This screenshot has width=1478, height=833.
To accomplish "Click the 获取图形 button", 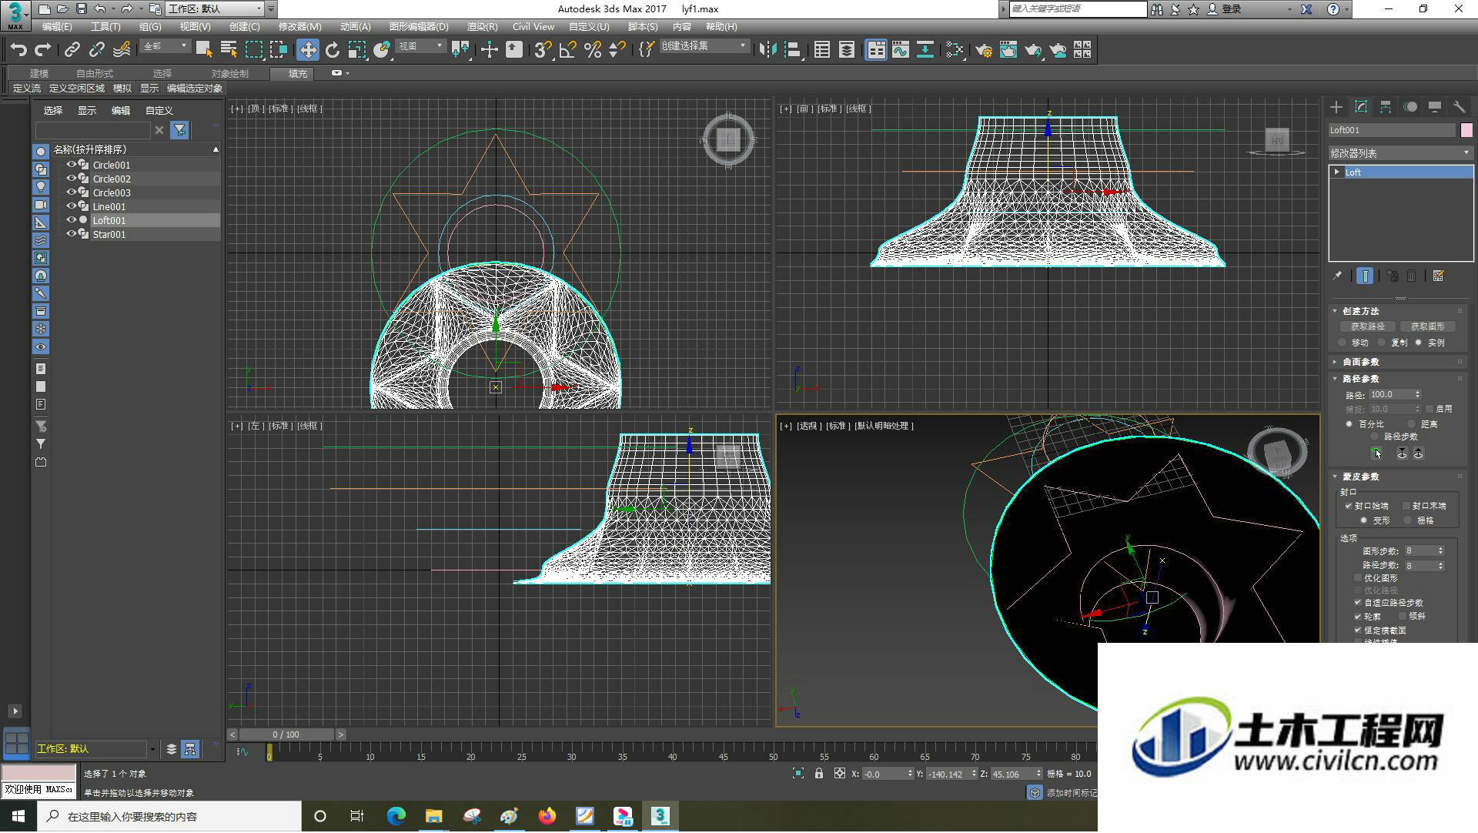I will 1426,326.
